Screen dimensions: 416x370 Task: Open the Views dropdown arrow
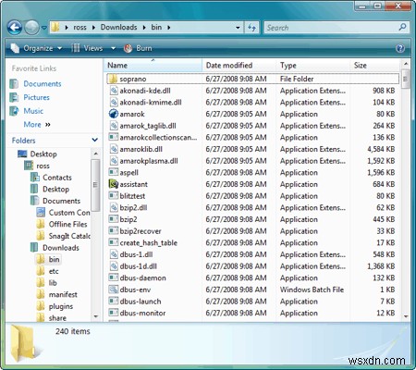pyautogui.click(x=113, y=48)
